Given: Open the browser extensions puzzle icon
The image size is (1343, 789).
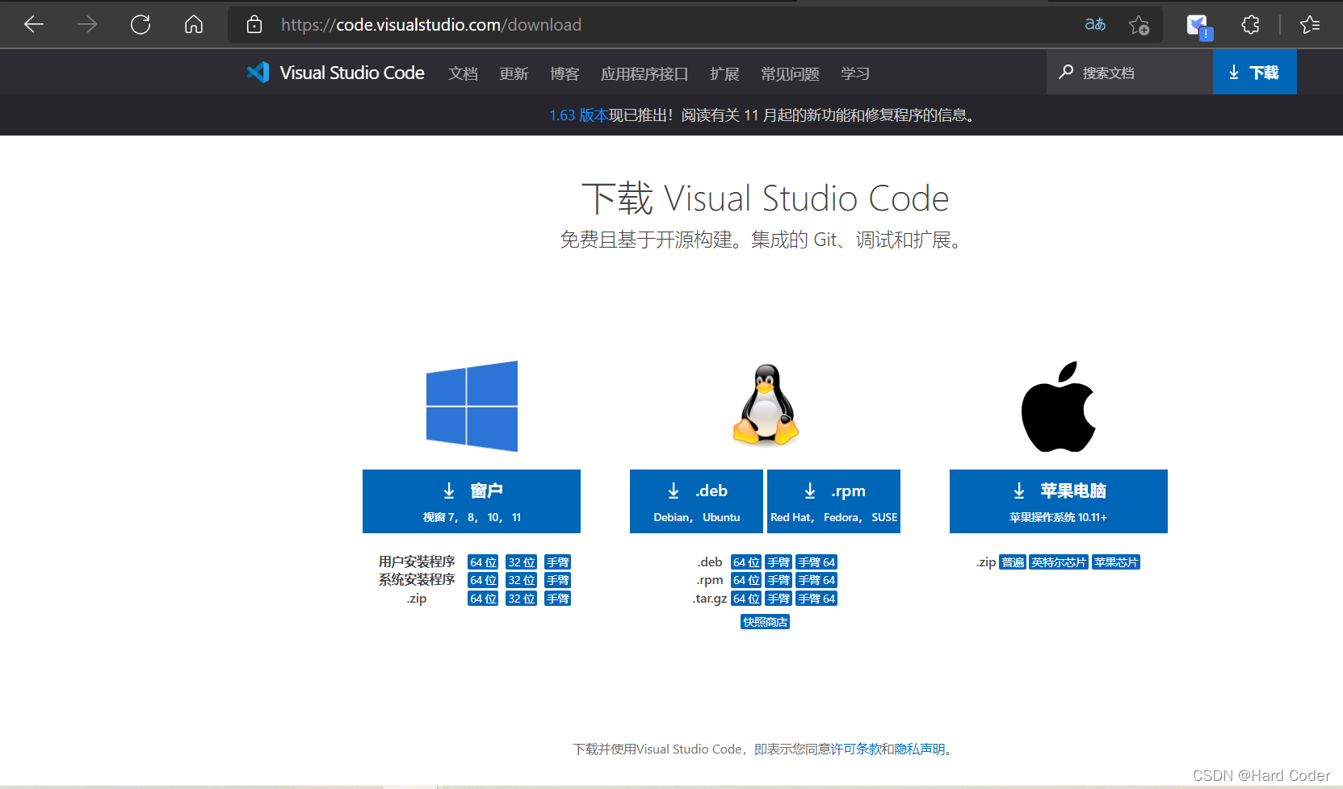Looking at the screenshot, I should [x=1250, y=24].
